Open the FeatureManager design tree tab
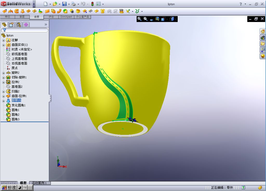The width and height of the screenshot is (266, 191). click(x=4, y=25)
